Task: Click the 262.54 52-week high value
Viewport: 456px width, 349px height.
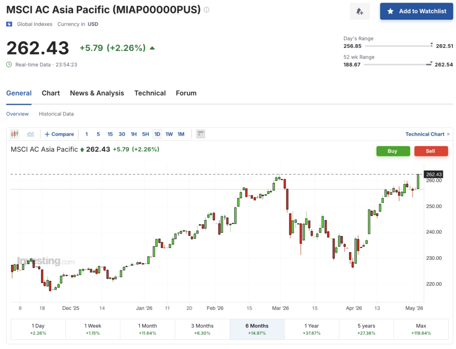Action: 444,65
